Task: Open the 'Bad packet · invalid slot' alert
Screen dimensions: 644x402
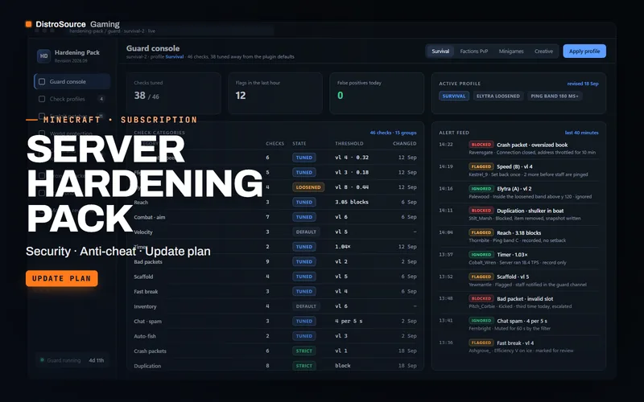Action: tap(518, 302)
